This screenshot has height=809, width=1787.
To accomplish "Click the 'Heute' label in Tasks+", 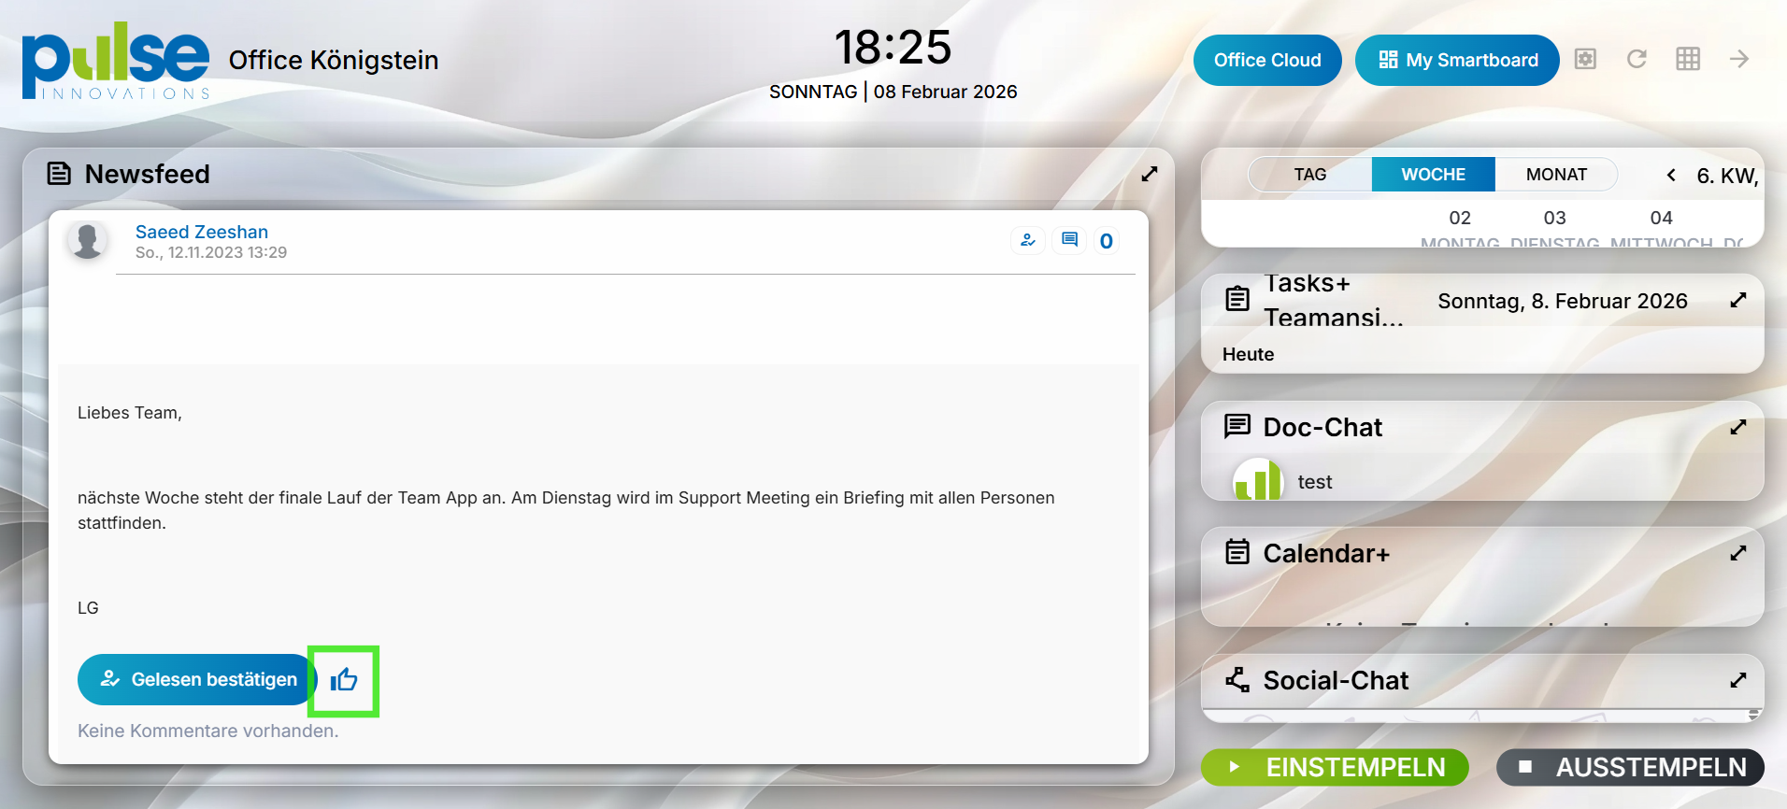I will [x=1248, y=354].
